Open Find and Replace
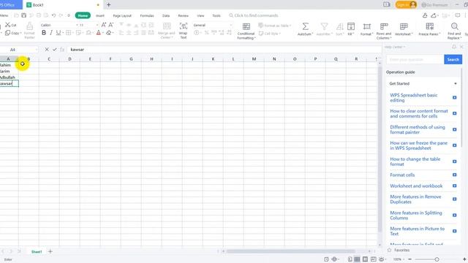This screenshot has width=468, height=263. (x=454, y=31)
